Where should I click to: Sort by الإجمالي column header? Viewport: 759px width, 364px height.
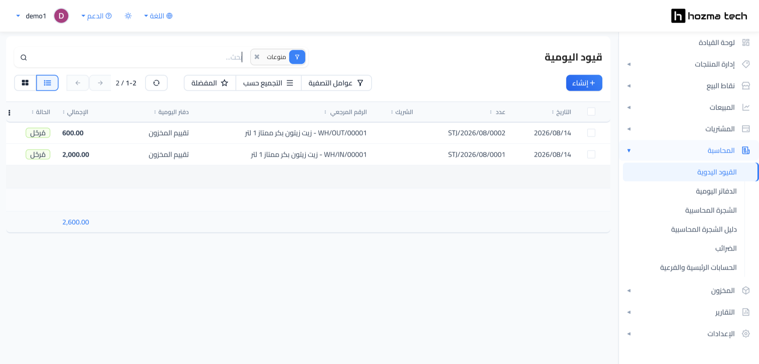(75, 112)
